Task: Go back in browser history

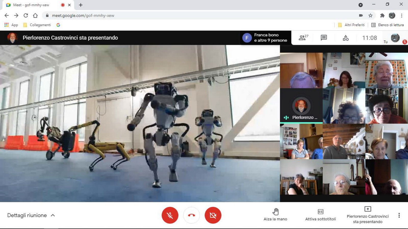Action: (7, 16)
